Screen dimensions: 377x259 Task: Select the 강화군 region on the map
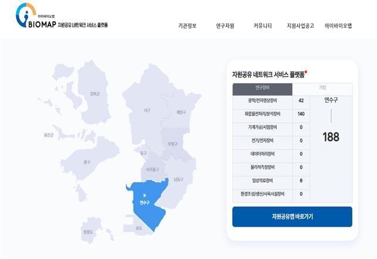(x=94, y=93)
